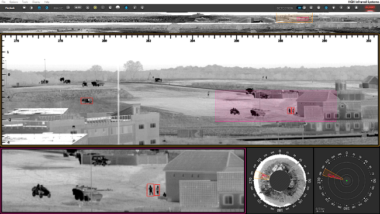Click the half-moon contrast icon
The width and height of the screenshot is (380, 214).
[x=110, y=8]
